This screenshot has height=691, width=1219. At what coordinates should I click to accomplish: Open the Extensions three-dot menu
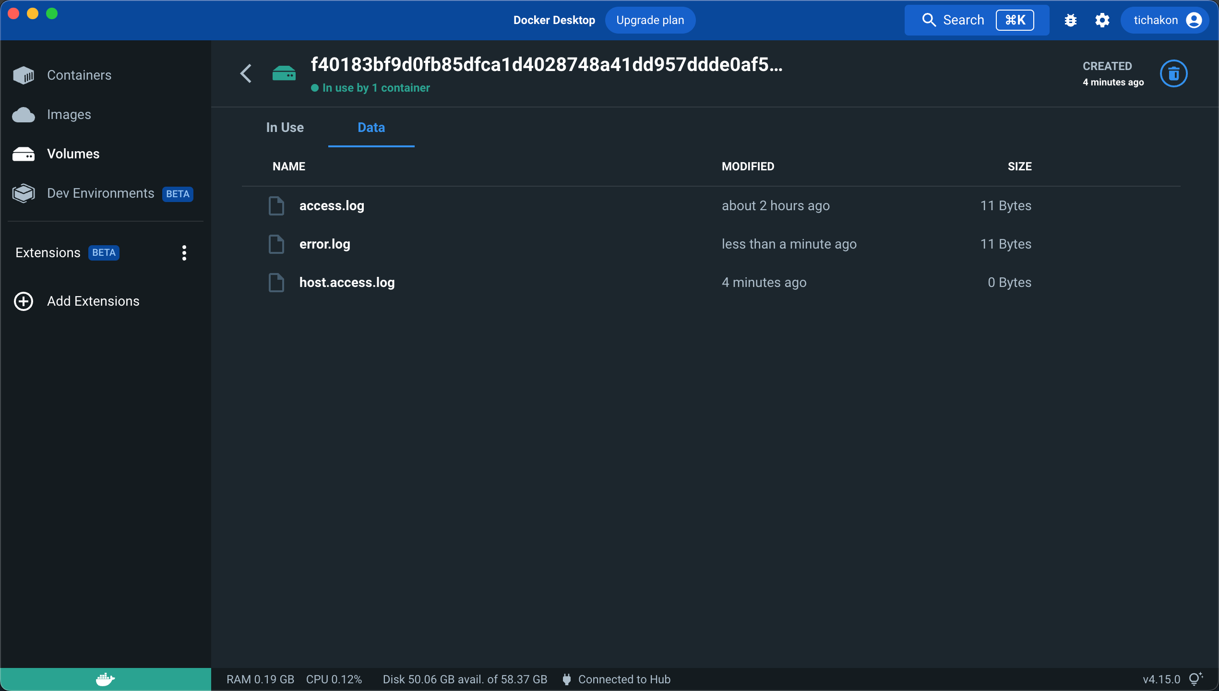point(184,252)
